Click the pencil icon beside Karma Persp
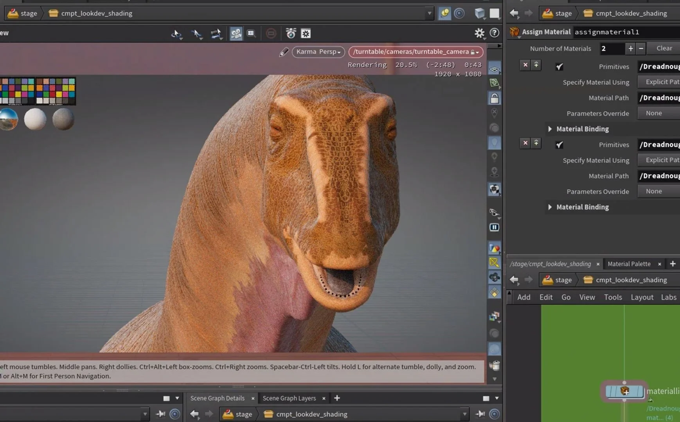The height and width of the screenshot is (422, 680). coord(284,52)
